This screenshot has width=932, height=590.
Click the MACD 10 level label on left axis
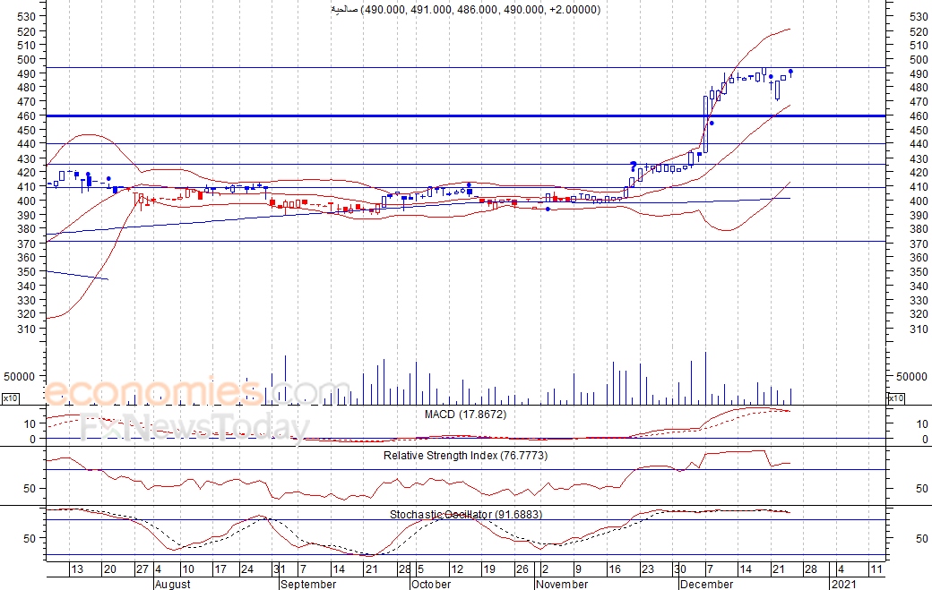point(30,423)
